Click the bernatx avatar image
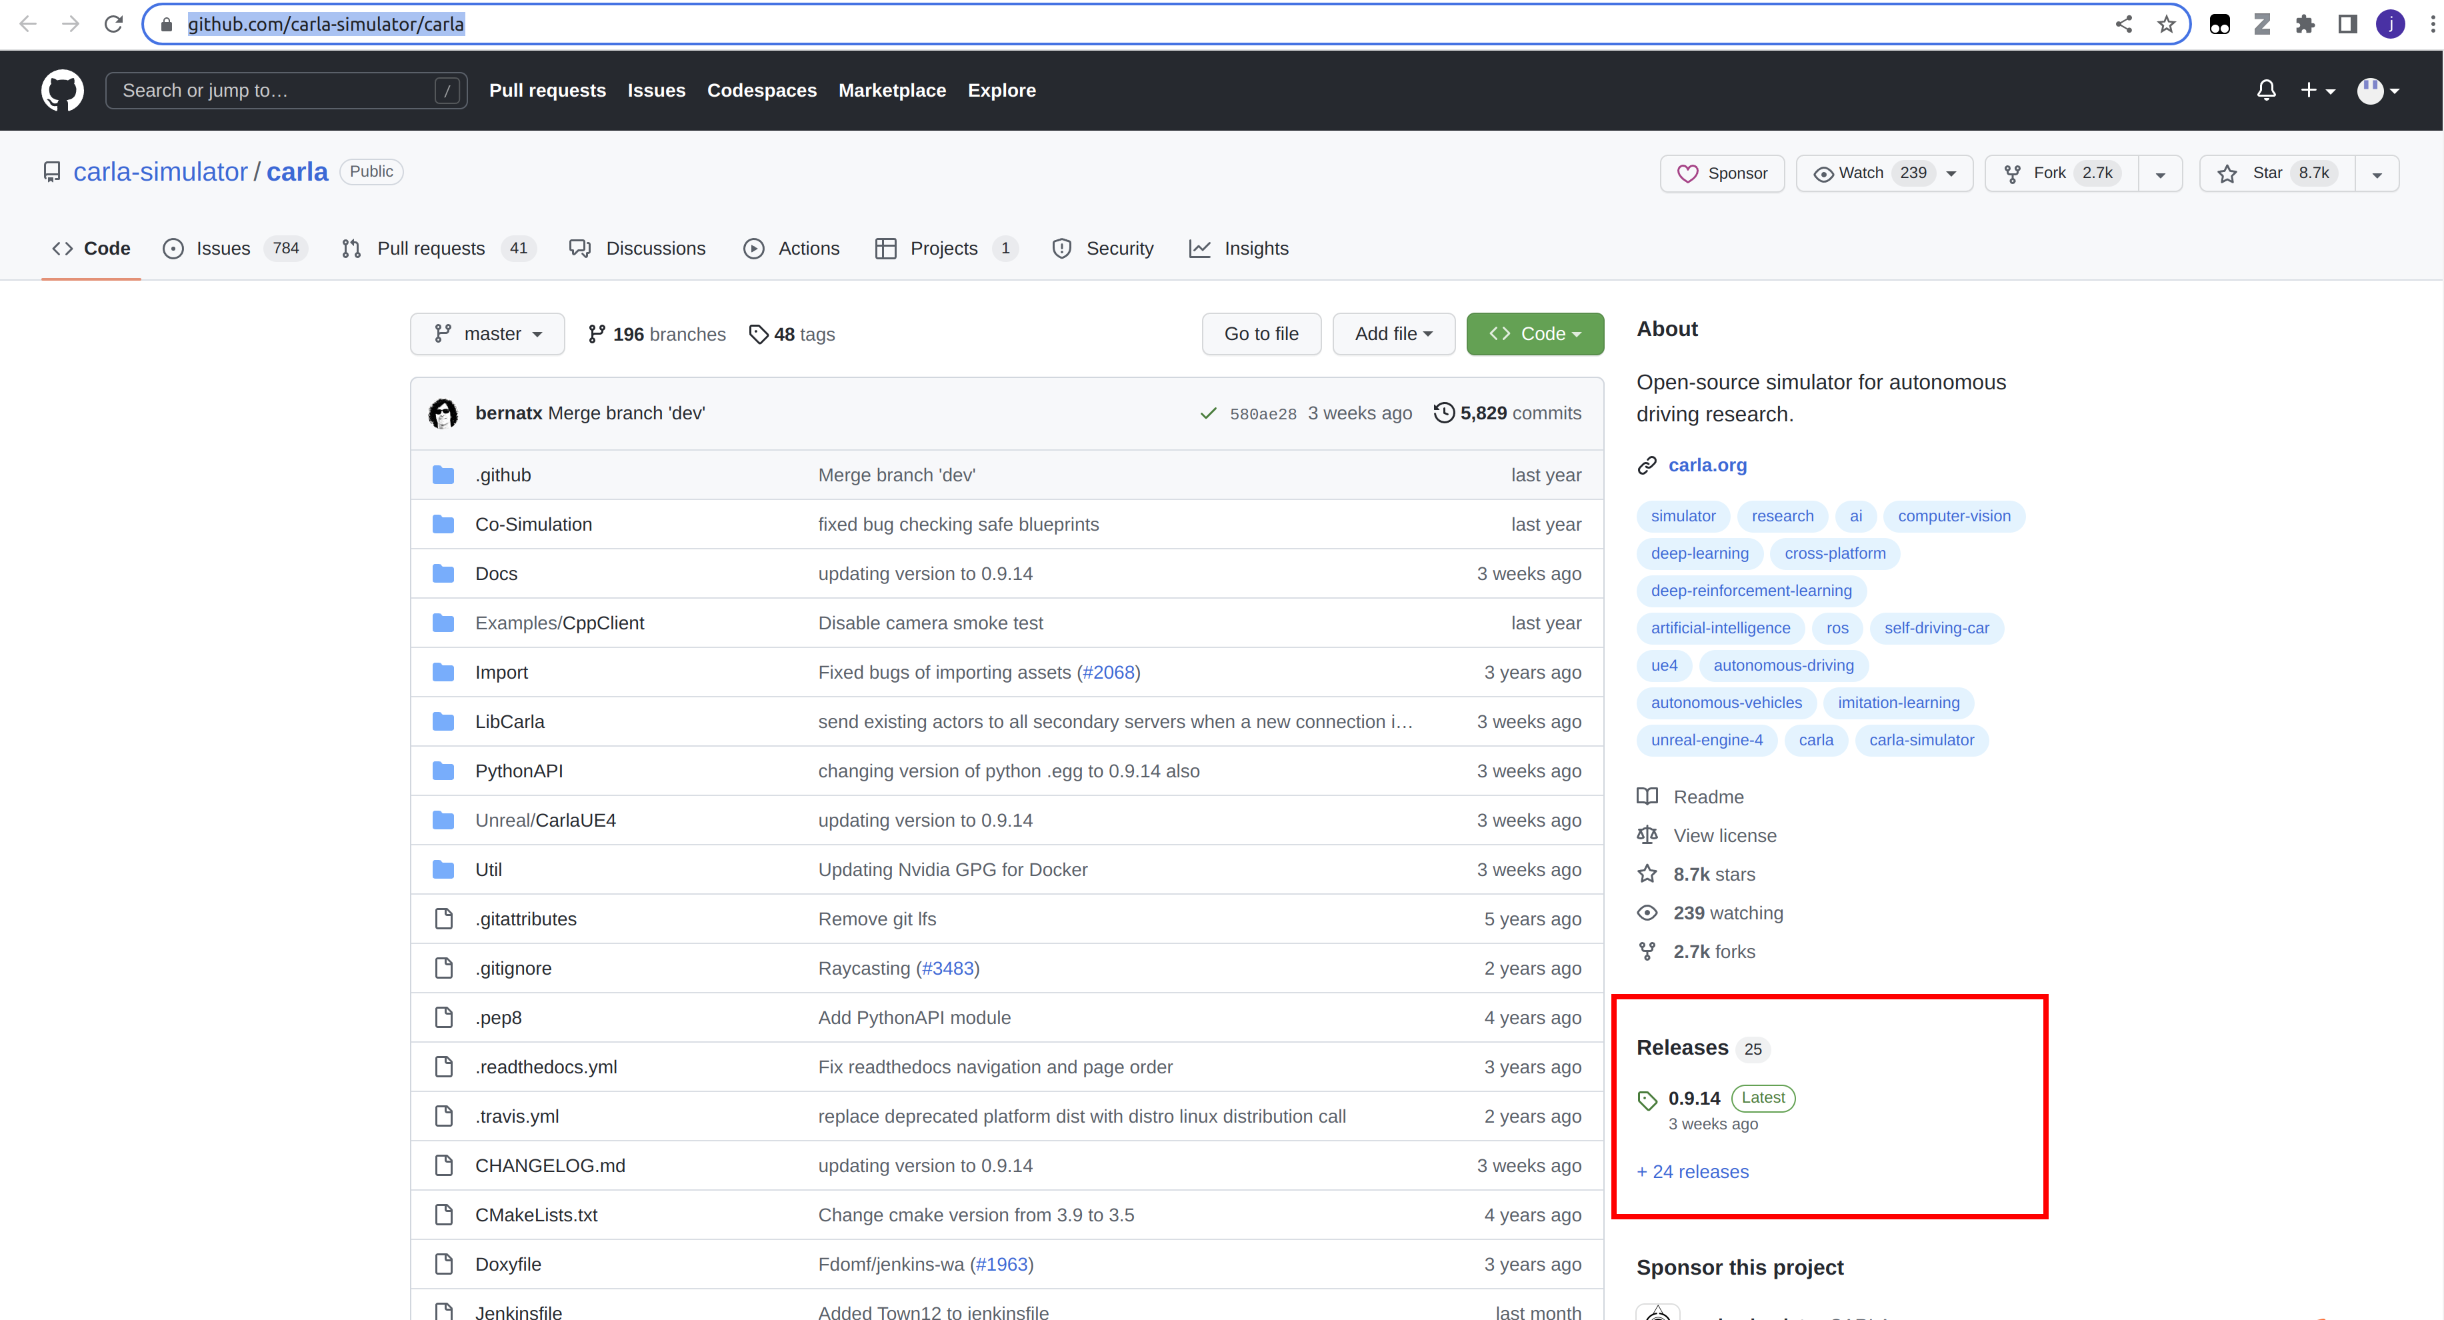2444x1320 pixels. pos(443,413)
